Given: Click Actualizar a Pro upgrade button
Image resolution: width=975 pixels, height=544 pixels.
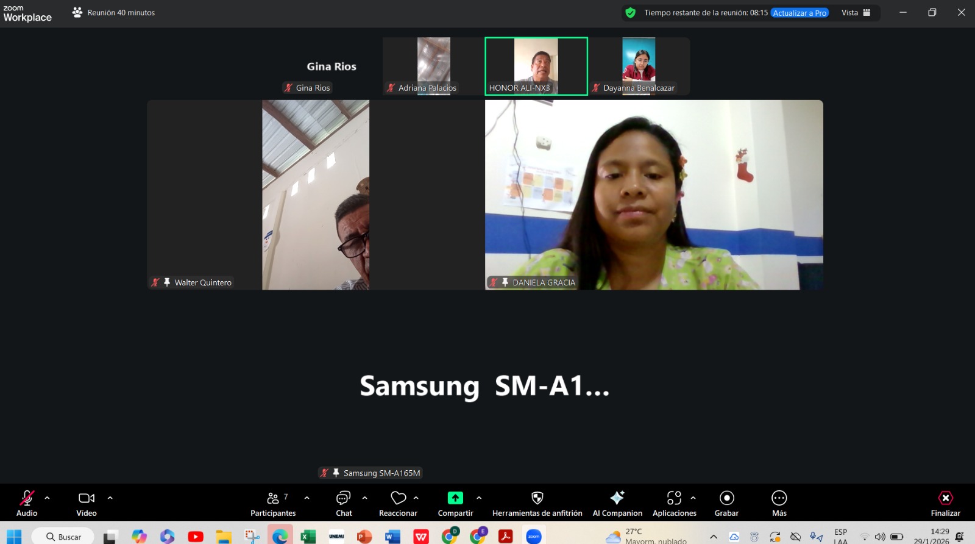Looking at the screenshot, I should 799,13.
